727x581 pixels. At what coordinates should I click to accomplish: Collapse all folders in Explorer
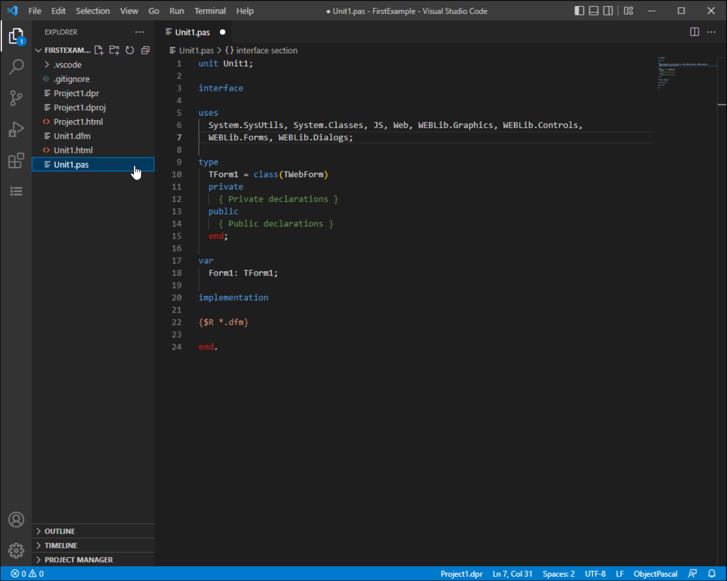point(145,50)
